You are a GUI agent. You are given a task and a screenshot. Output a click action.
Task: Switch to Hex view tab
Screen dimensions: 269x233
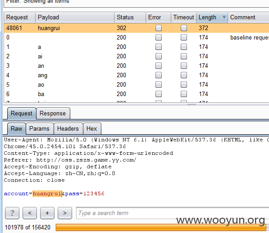point(92,128)
